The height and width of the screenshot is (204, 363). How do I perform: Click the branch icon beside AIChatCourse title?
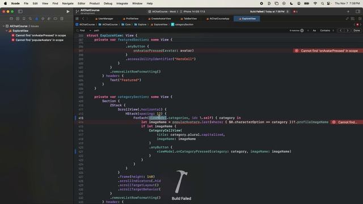pos(77,11)
